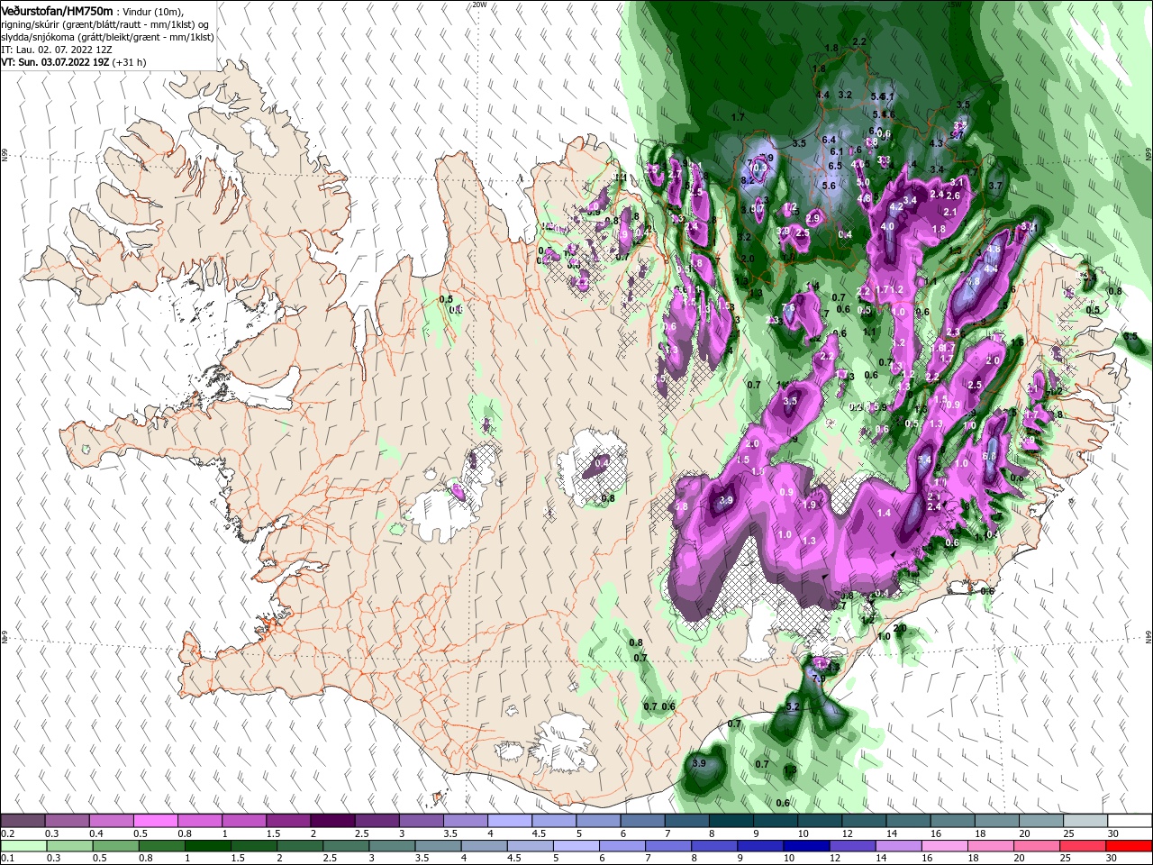Click the 5.6 precipitation value in the northern snow area
The height and width of the screenshot is (865, 1153).
point(830,186)
